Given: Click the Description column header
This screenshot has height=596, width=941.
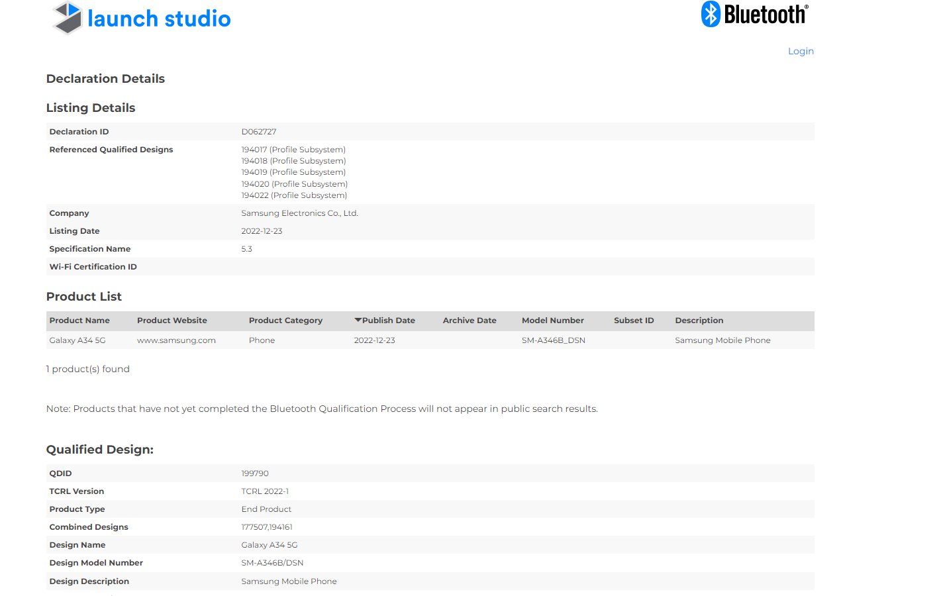Looking at the screenshot, I should coord(699,321).
